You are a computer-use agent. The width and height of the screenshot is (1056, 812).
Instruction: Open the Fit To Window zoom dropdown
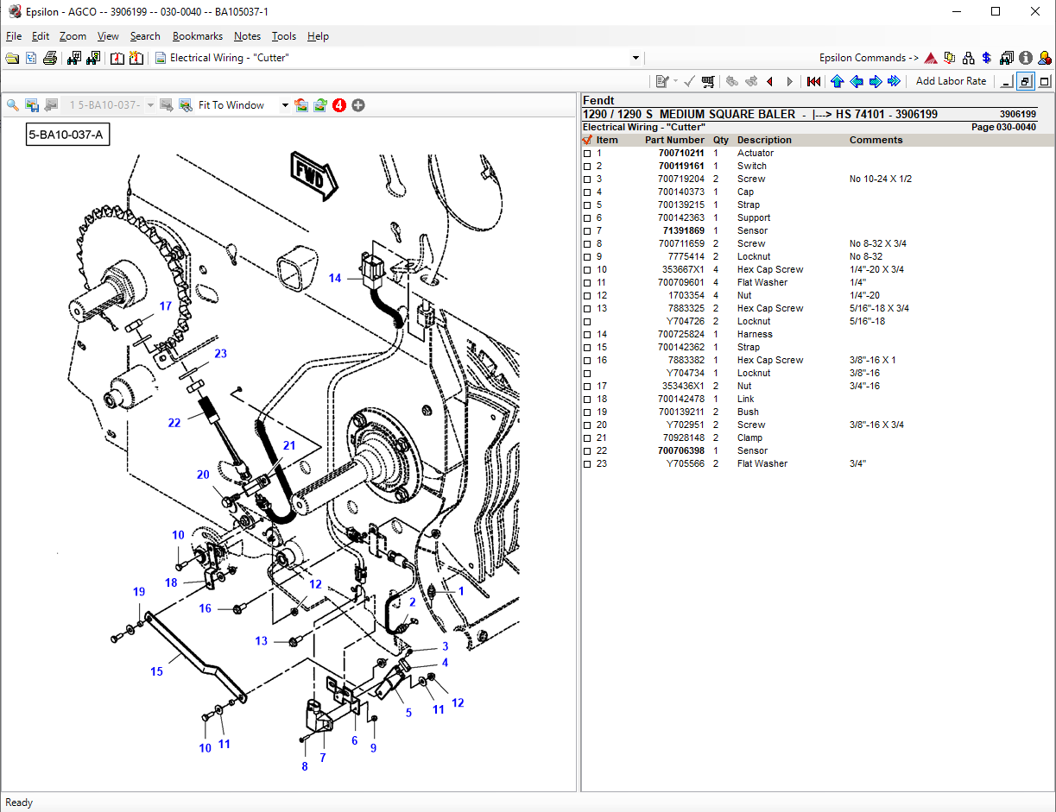tap(285, 105)
